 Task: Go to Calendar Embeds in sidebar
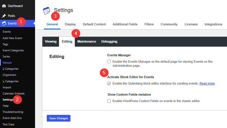click(13, 93)
